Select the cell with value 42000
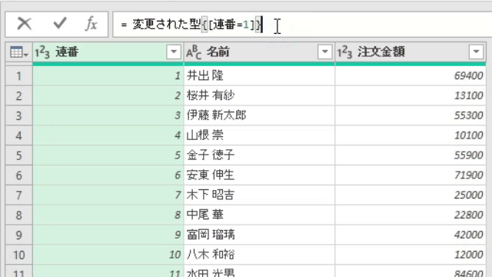Viewport: 492px width, 277px height. 411,235
